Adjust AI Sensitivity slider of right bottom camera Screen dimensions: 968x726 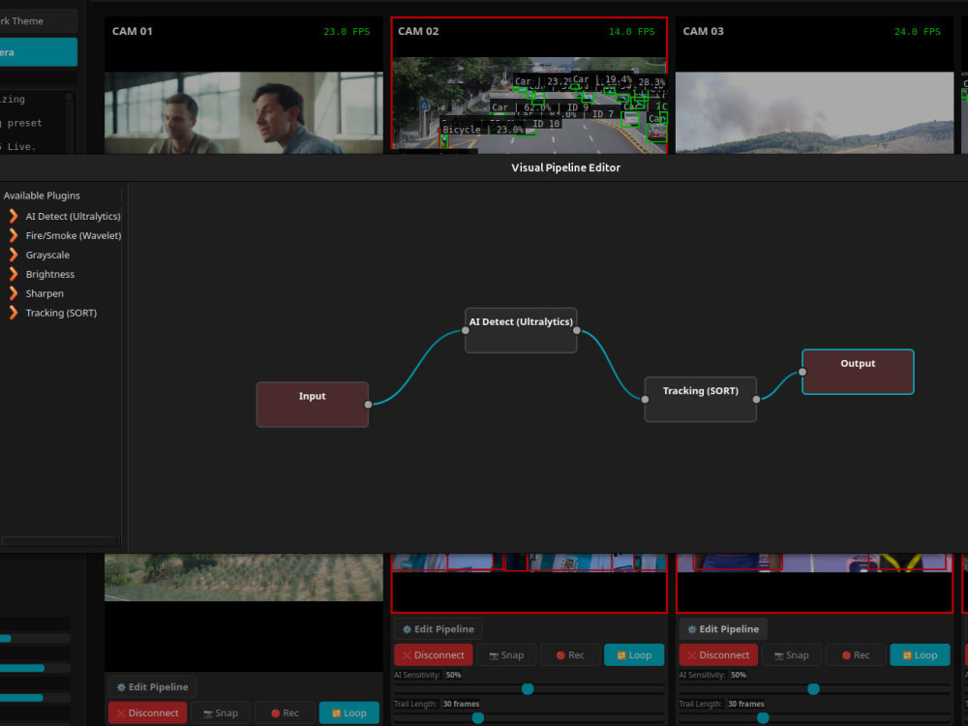[814, 689]
